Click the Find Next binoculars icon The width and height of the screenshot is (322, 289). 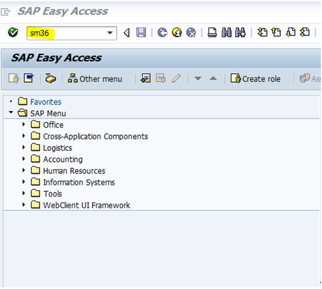240,32
